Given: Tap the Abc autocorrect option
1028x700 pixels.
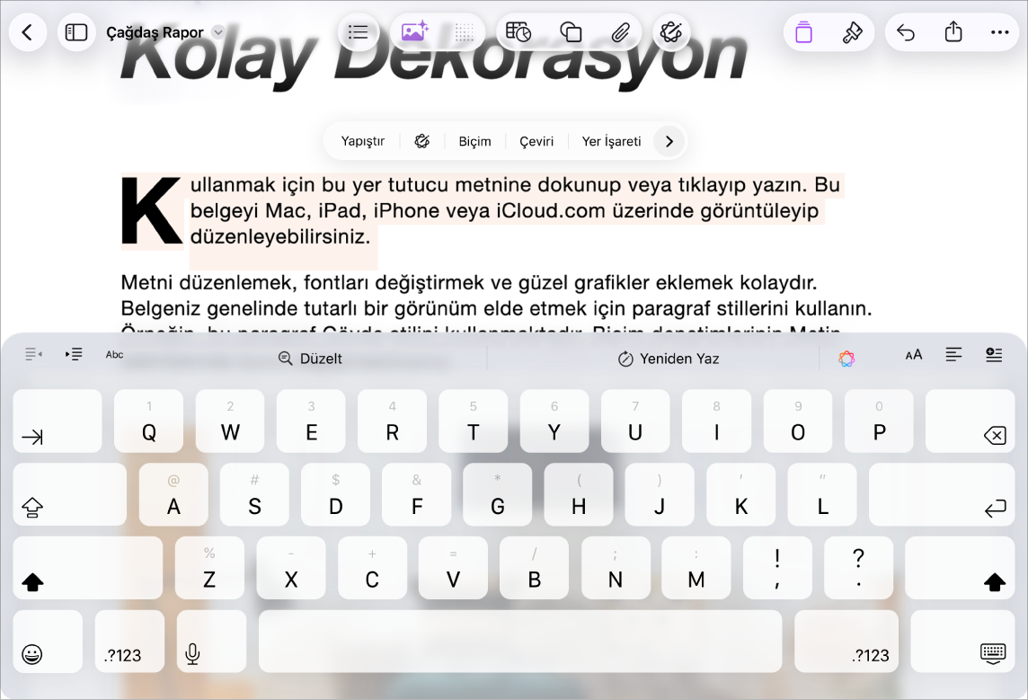Looking at the screenshot, I should tap(115, 355).
